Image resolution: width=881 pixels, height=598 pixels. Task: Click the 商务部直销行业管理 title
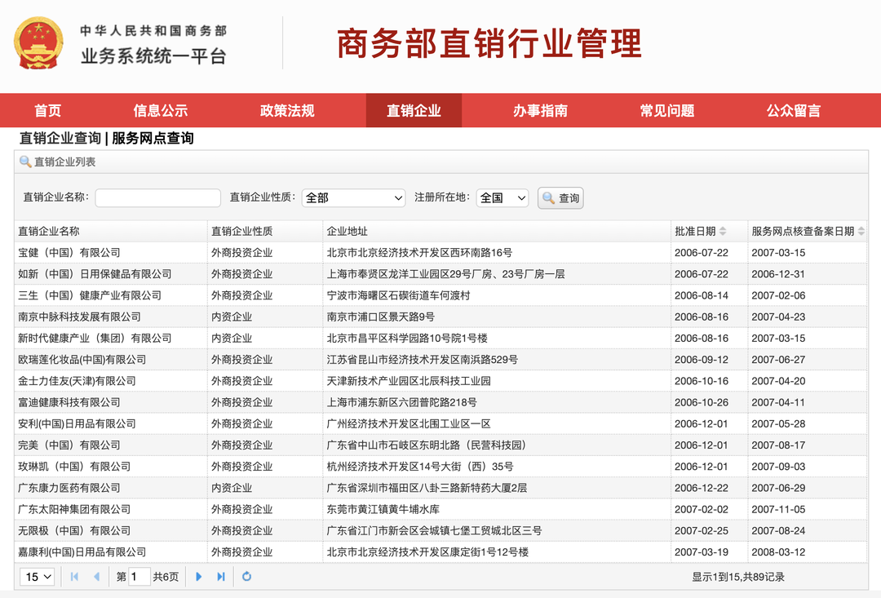coord(489,43)
